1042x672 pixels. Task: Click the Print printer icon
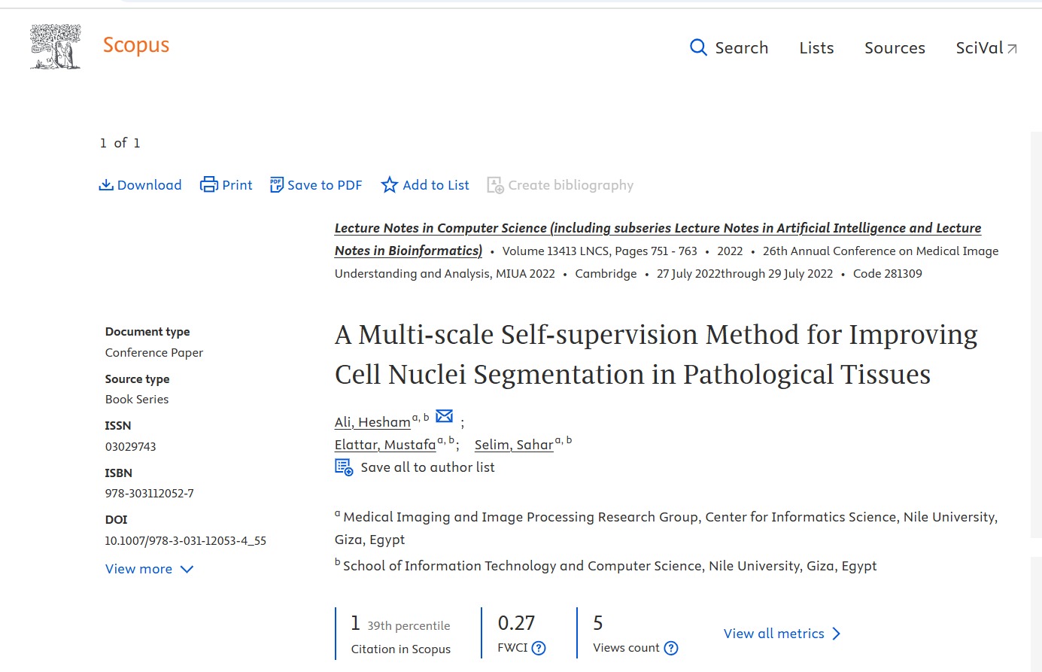point(208,185)
